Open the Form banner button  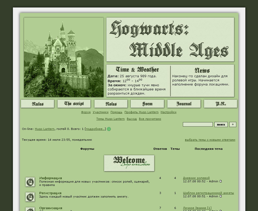pyautogui.click(x=147, y=104)
